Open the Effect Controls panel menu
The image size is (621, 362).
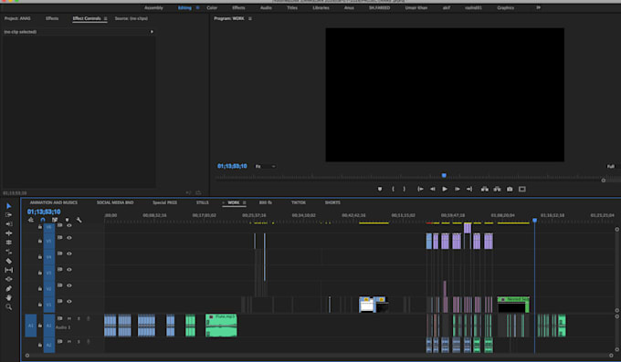(x=105, y=18)
